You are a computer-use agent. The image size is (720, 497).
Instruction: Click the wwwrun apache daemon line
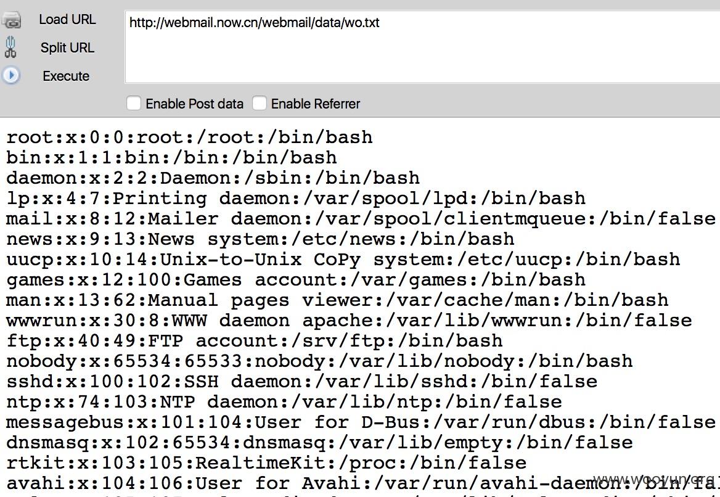pos(349,321)
